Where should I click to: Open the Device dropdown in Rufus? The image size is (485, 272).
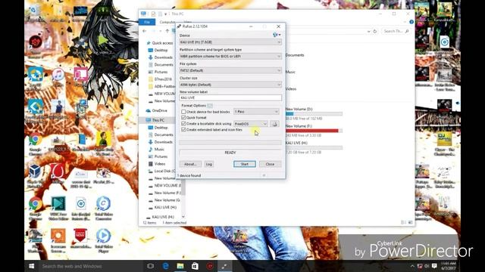pyautogui.click(x=230, y=42)
